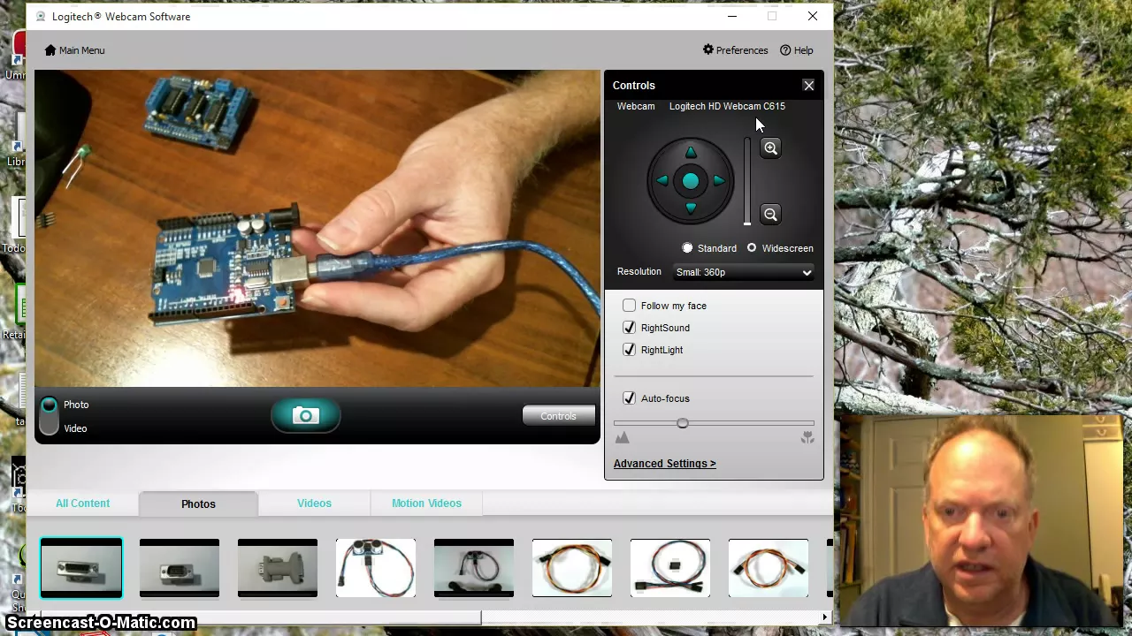
Task: Click the camera capture photo button
Action: tap(305, 416)
